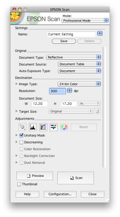This screenshot has height=217, width=120.
Task: Click the window resize grip corner
Action: (108, 201)
